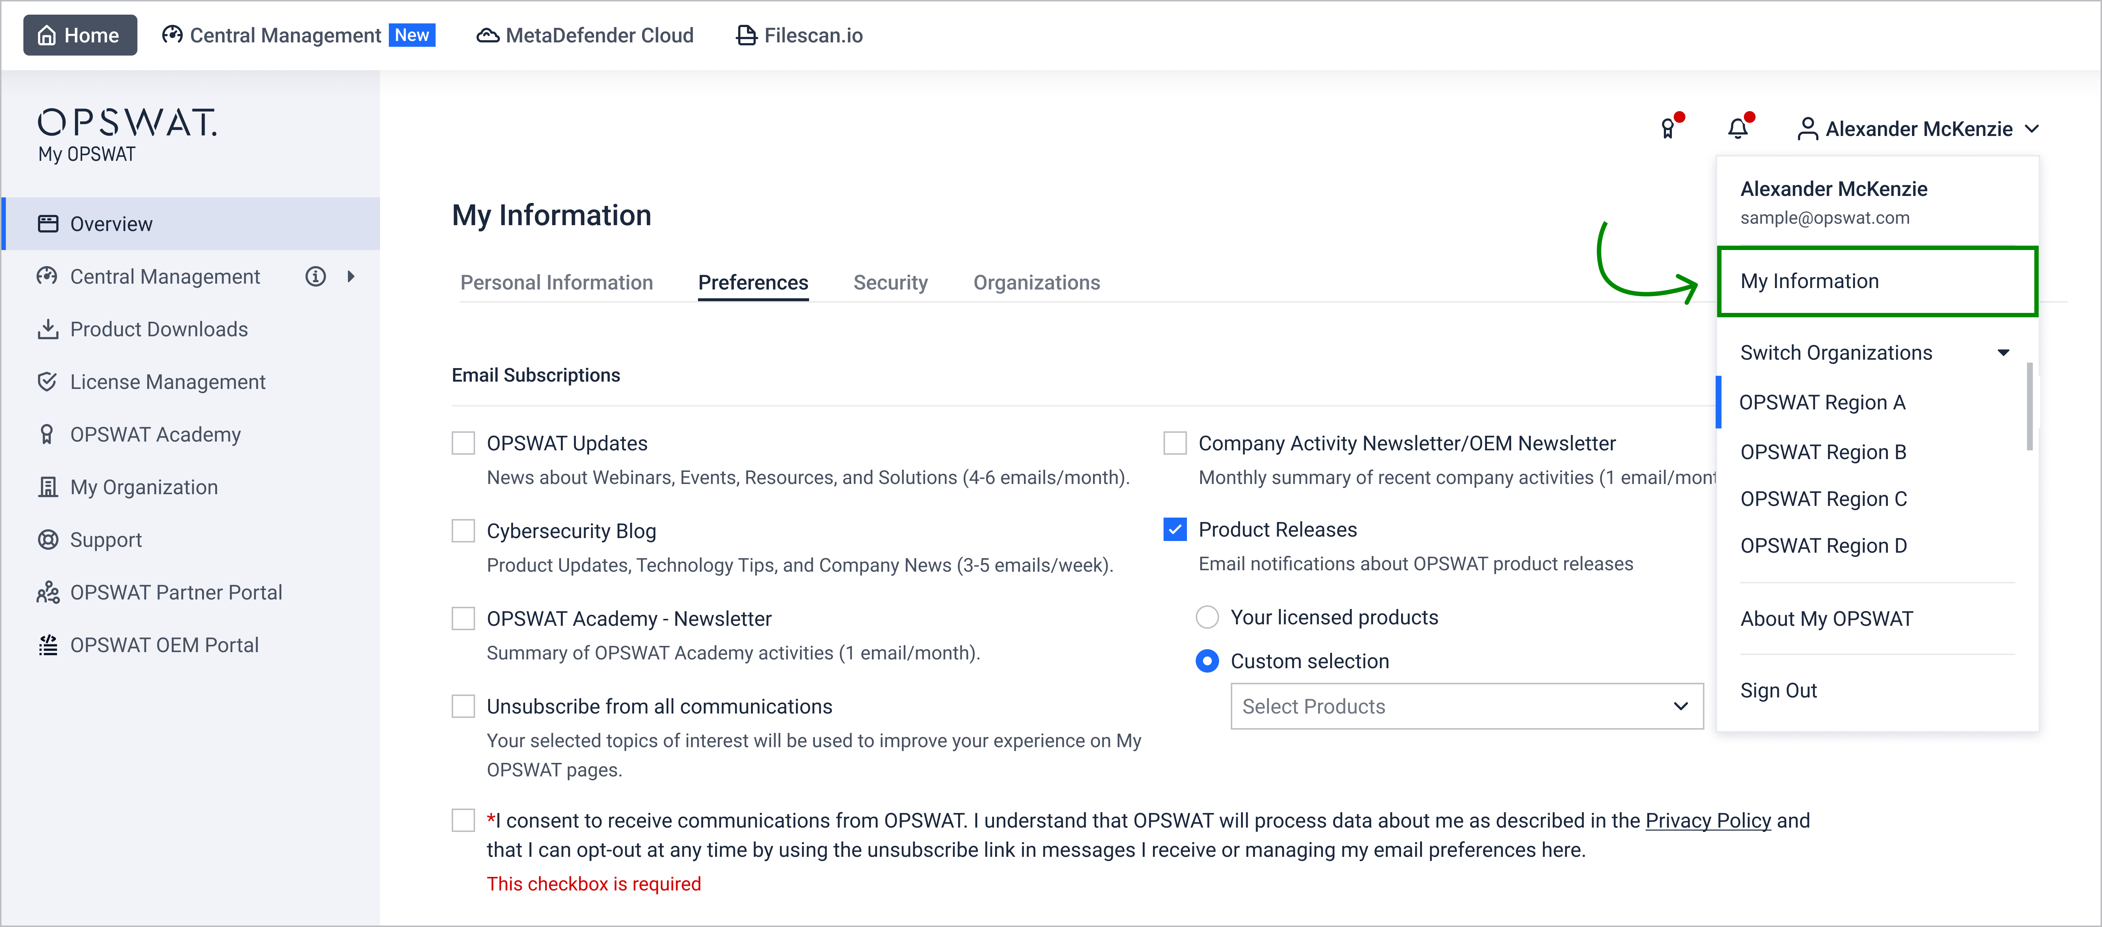Open My Information from user menu

pos(1878,281)
